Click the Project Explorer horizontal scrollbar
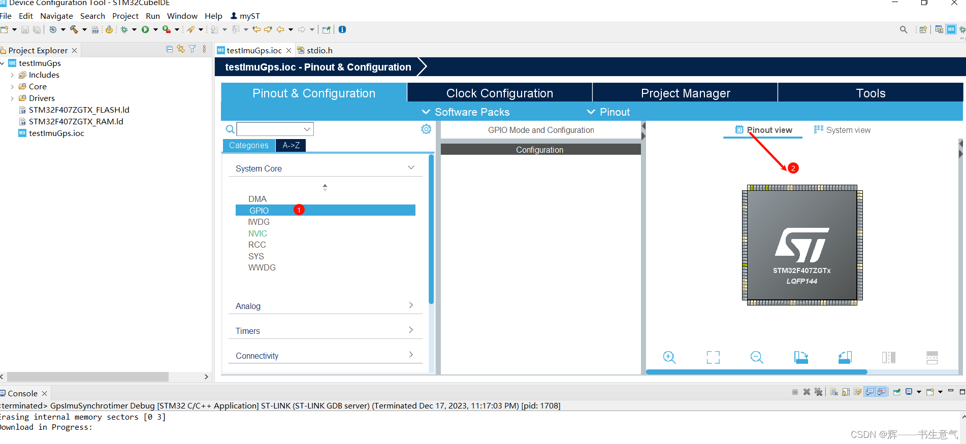966x444 pixels. (87, 377)
